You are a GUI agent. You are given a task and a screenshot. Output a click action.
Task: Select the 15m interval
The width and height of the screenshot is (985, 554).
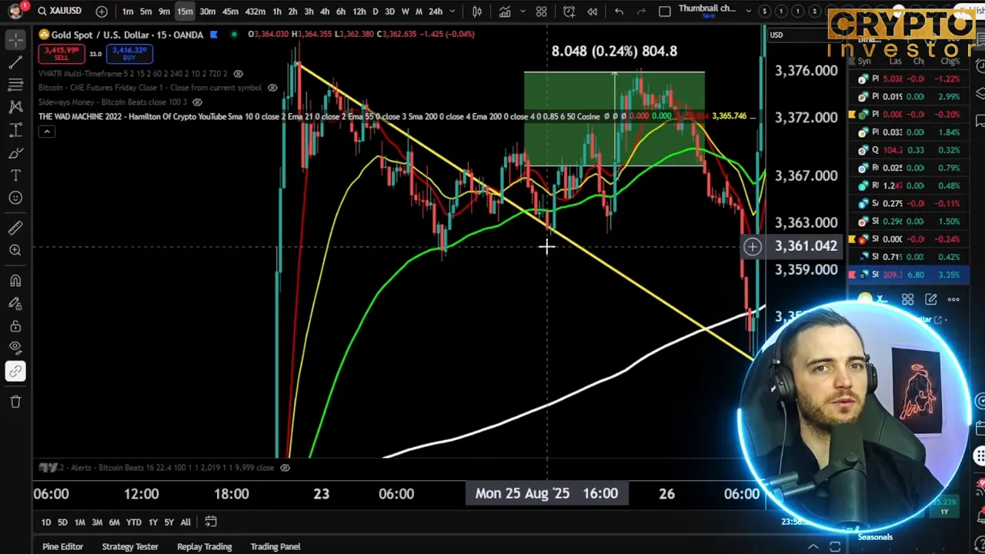point(185,11)
